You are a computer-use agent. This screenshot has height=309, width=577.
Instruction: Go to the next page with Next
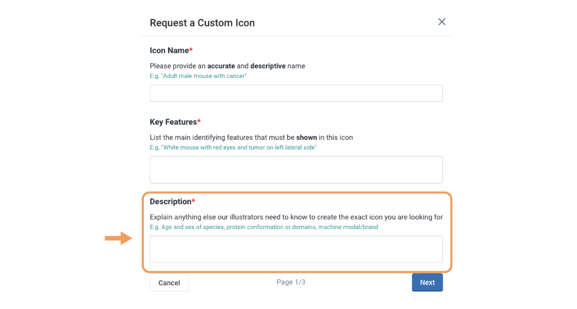click(427, 282)
